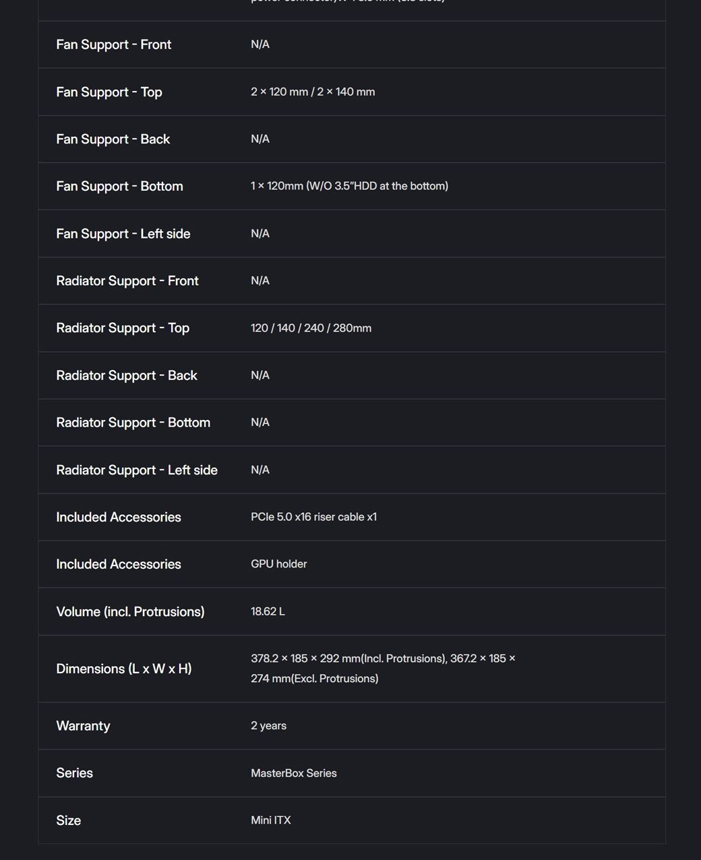Click the 2 × 120 mm / 2 × 140 mm value
Viewport: 701px width, 860px height.
click(x=313, y=92)
